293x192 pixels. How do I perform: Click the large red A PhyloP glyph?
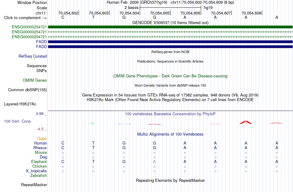click(246, 122)
